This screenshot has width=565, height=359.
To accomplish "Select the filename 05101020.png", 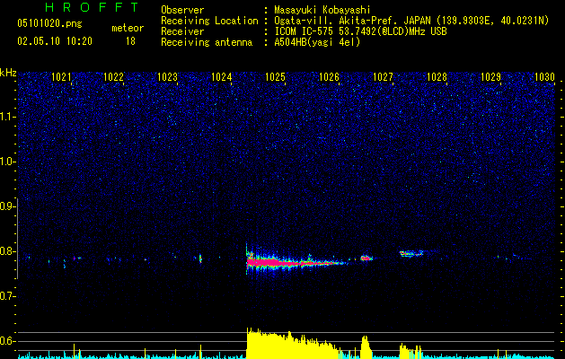I will coord(49,24).
